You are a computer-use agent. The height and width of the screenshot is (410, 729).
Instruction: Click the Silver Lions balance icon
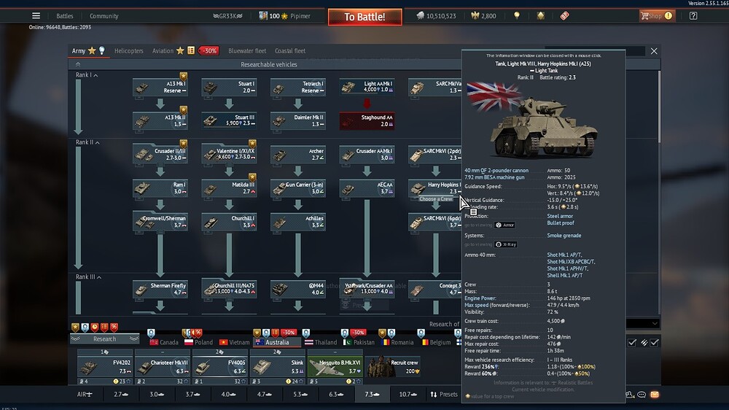pos(420,16)
